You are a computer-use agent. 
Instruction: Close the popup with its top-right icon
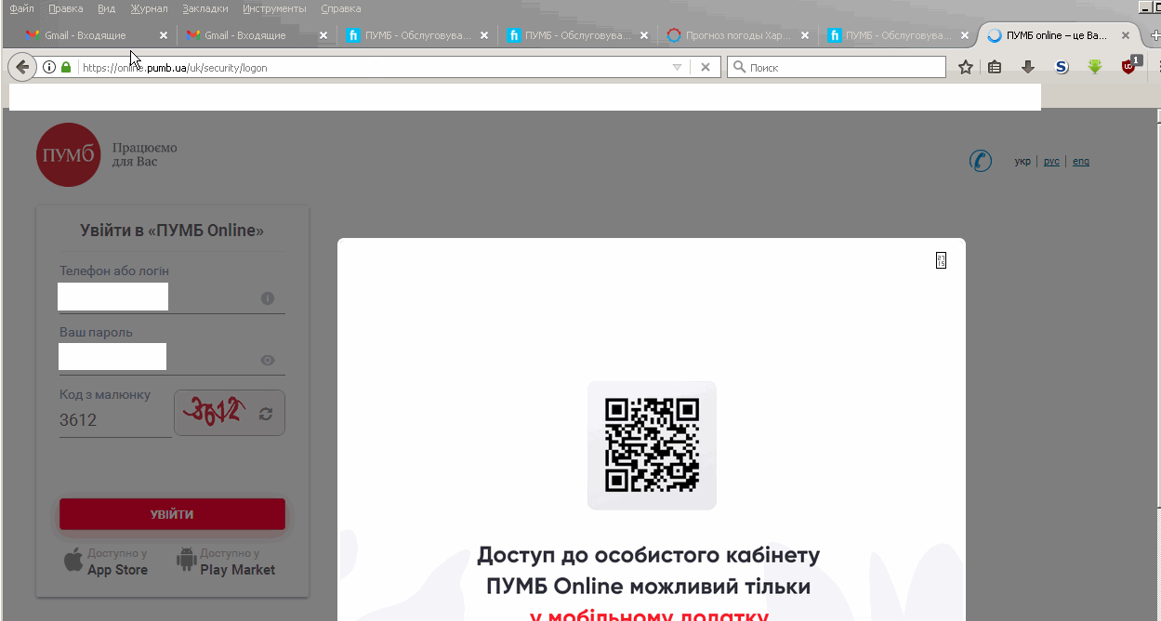pyautogui.click(x=941, y=260)
